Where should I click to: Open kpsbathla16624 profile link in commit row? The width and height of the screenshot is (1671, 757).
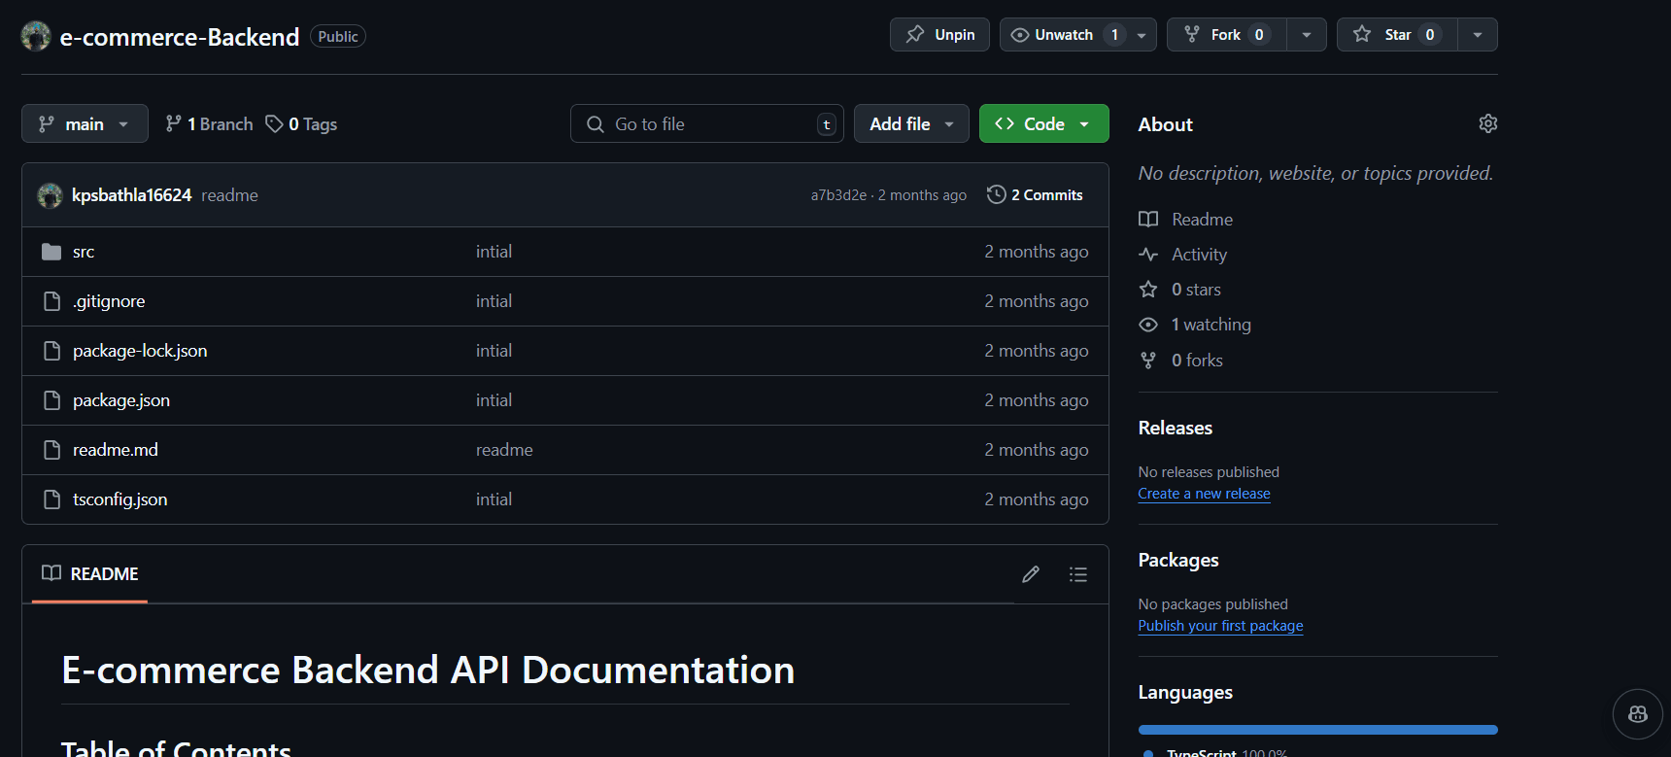coord(131,195)
